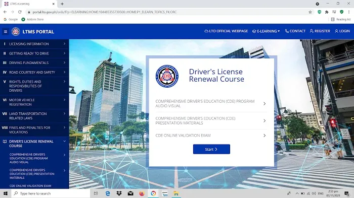Open the Mail app from taskbar

click(x=130, y=193)
